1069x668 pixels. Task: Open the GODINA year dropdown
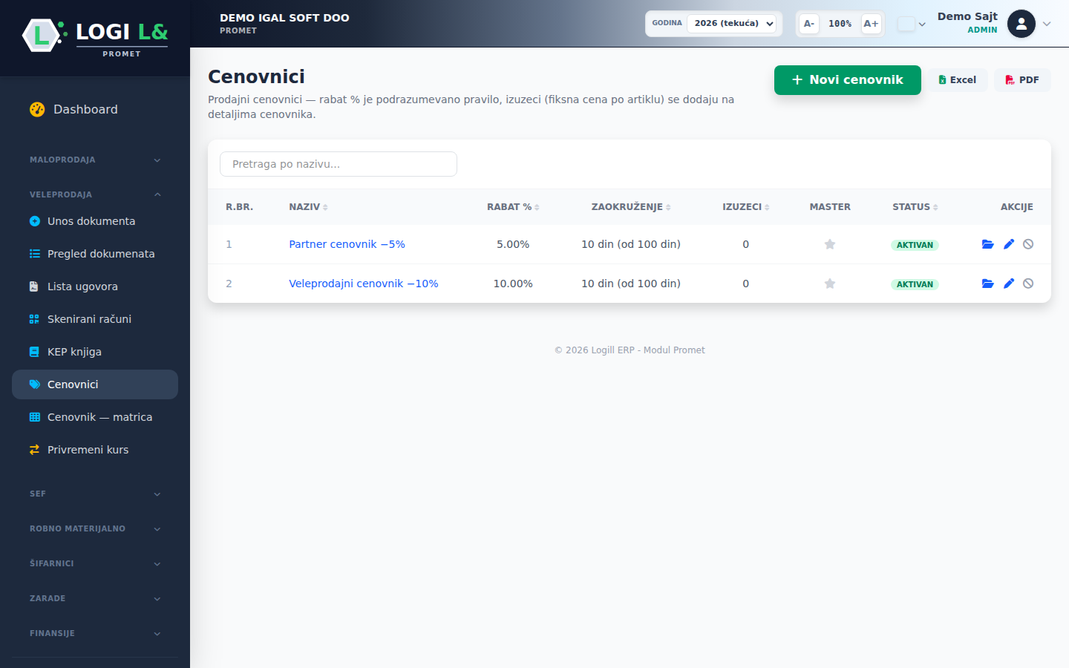731,24
